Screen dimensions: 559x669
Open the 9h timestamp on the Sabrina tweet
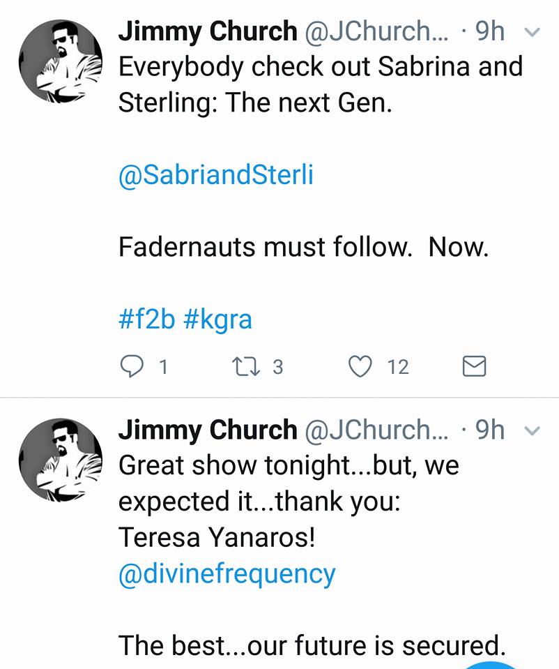pos(489,31)
